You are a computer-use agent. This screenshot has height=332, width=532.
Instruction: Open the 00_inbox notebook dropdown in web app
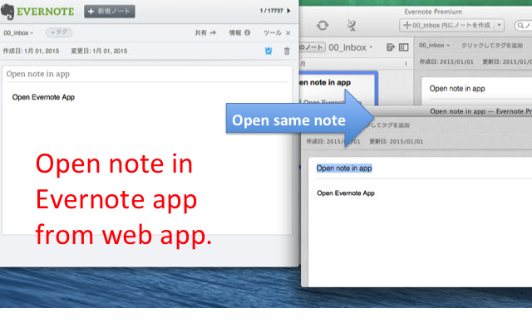18,33
